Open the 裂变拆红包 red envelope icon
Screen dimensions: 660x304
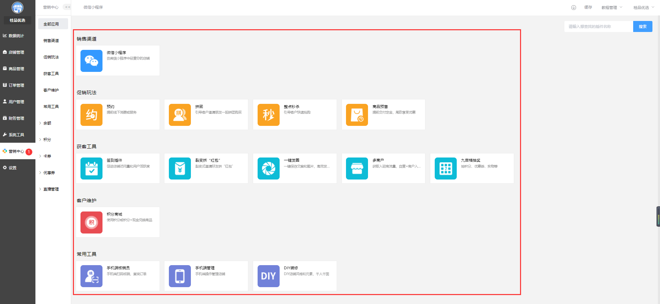click(x=180, y=169)
